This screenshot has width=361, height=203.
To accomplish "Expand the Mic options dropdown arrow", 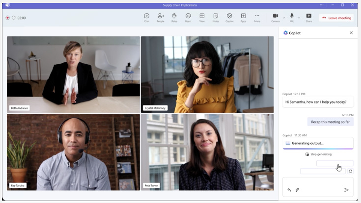I will [299, 17].
